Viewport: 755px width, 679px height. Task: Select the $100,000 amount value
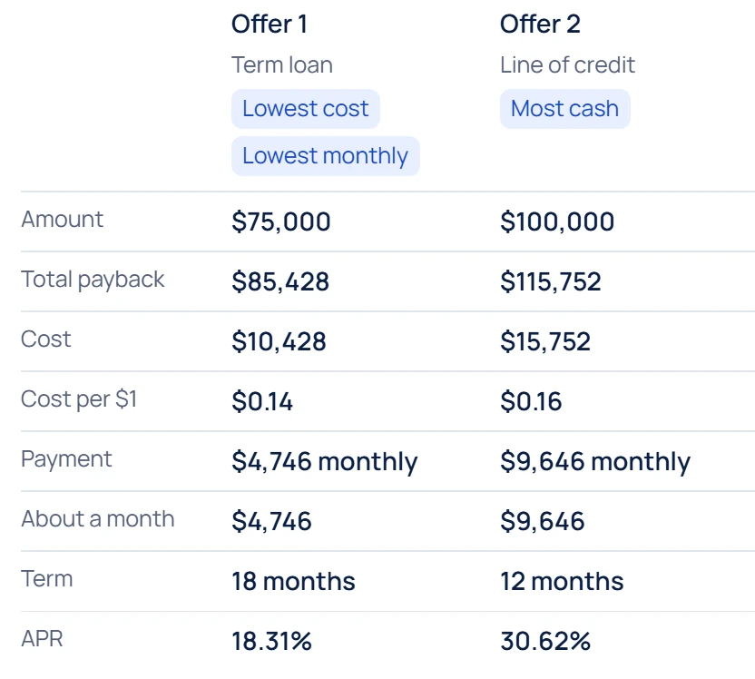(557, 222)
